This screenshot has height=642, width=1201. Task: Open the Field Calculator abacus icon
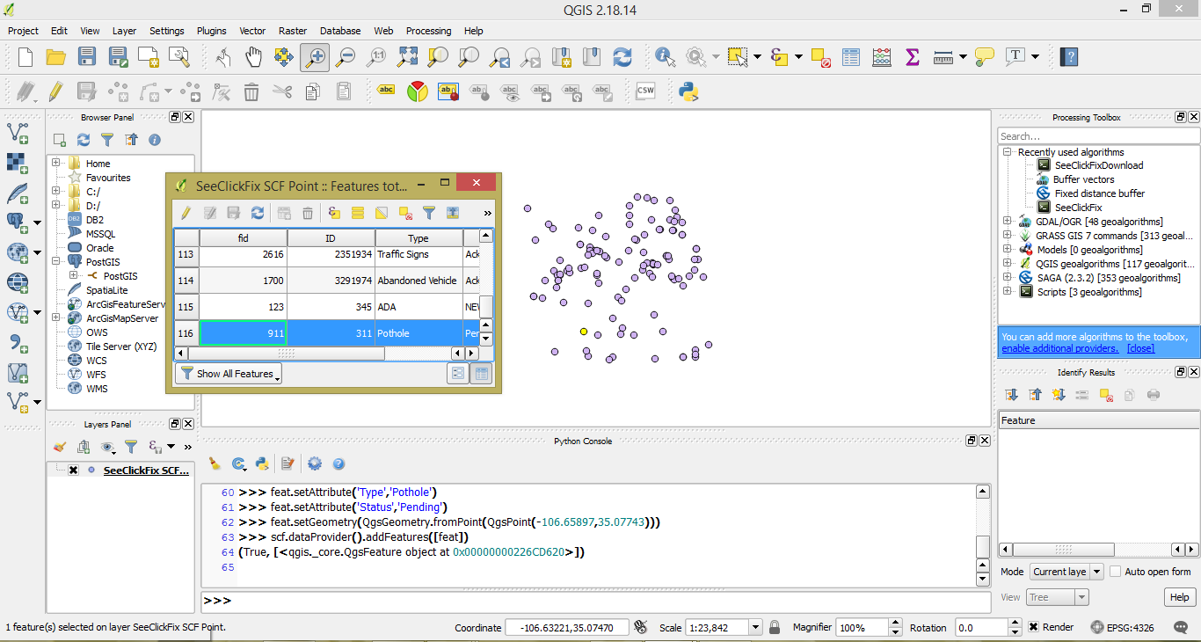pyautogui.click(x=881, y=57)
